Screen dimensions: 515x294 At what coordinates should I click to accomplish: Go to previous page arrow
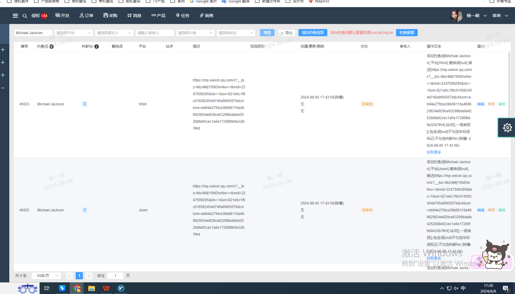70,276
